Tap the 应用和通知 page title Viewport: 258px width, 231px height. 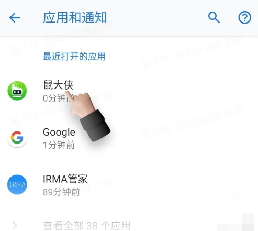point(75,17)
